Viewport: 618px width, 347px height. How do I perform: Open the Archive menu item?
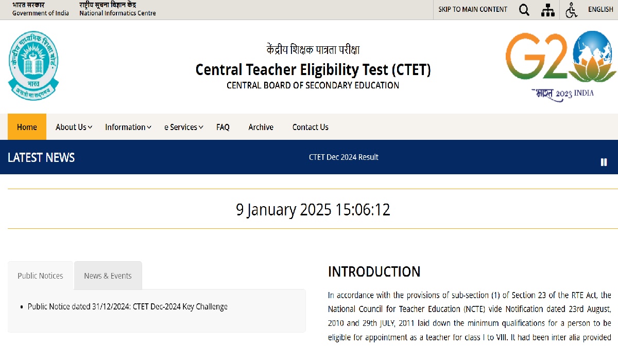click(x=261, y=127)
